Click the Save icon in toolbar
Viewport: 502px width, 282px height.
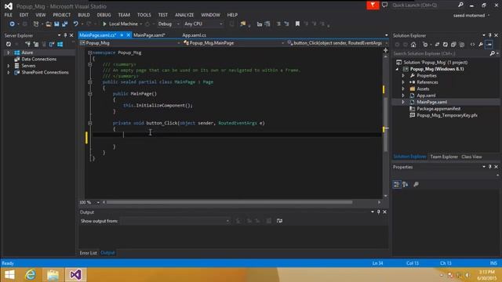click(56, 24)
